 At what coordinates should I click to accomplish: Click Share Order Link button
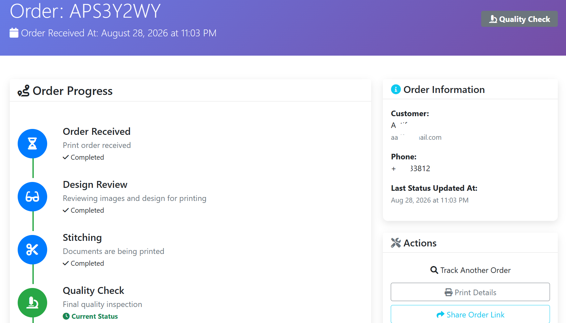tap(470, 314)
